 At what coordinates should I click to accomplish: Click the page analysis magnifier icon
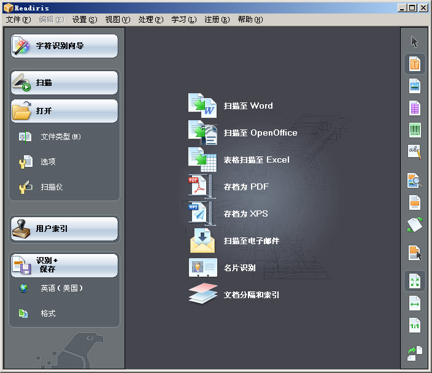tap(414, 180)
